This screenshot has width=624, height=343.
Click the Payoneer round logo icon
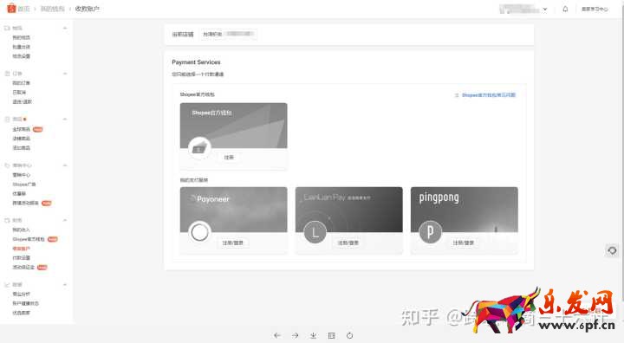coord(200,232)
